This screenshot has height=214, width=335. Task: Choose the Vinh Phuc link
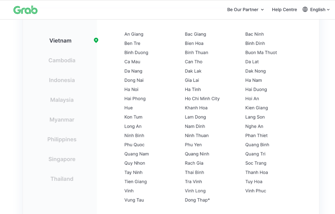pos(255,191)
